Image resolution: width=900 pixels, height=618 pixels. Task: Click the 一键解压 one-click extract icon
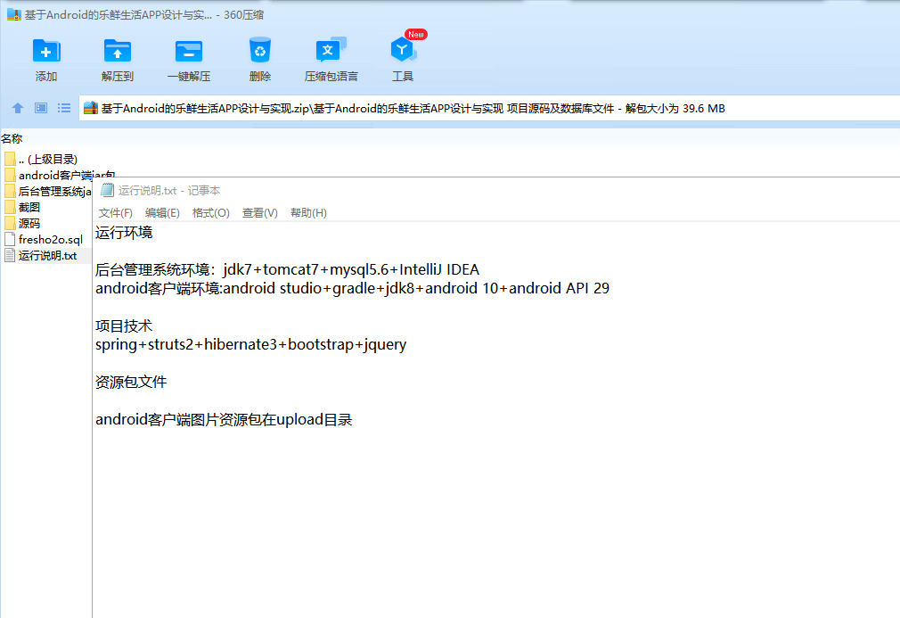click(x=189, y=51)
